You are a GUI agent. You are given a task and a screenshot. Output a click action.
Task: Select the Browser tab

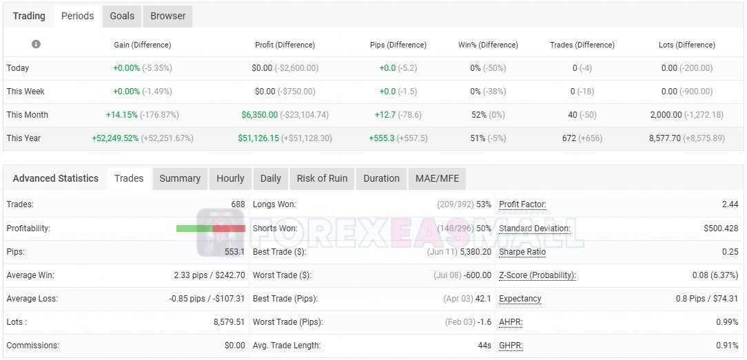[167, 16]
